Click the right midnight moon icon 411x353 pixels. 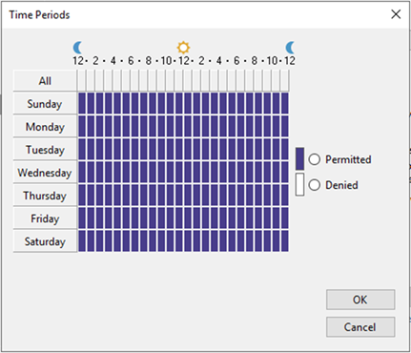[x=290, y=48]
